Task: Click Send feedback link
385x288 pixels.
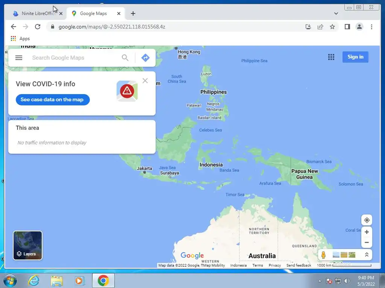Action: (299, 265)
